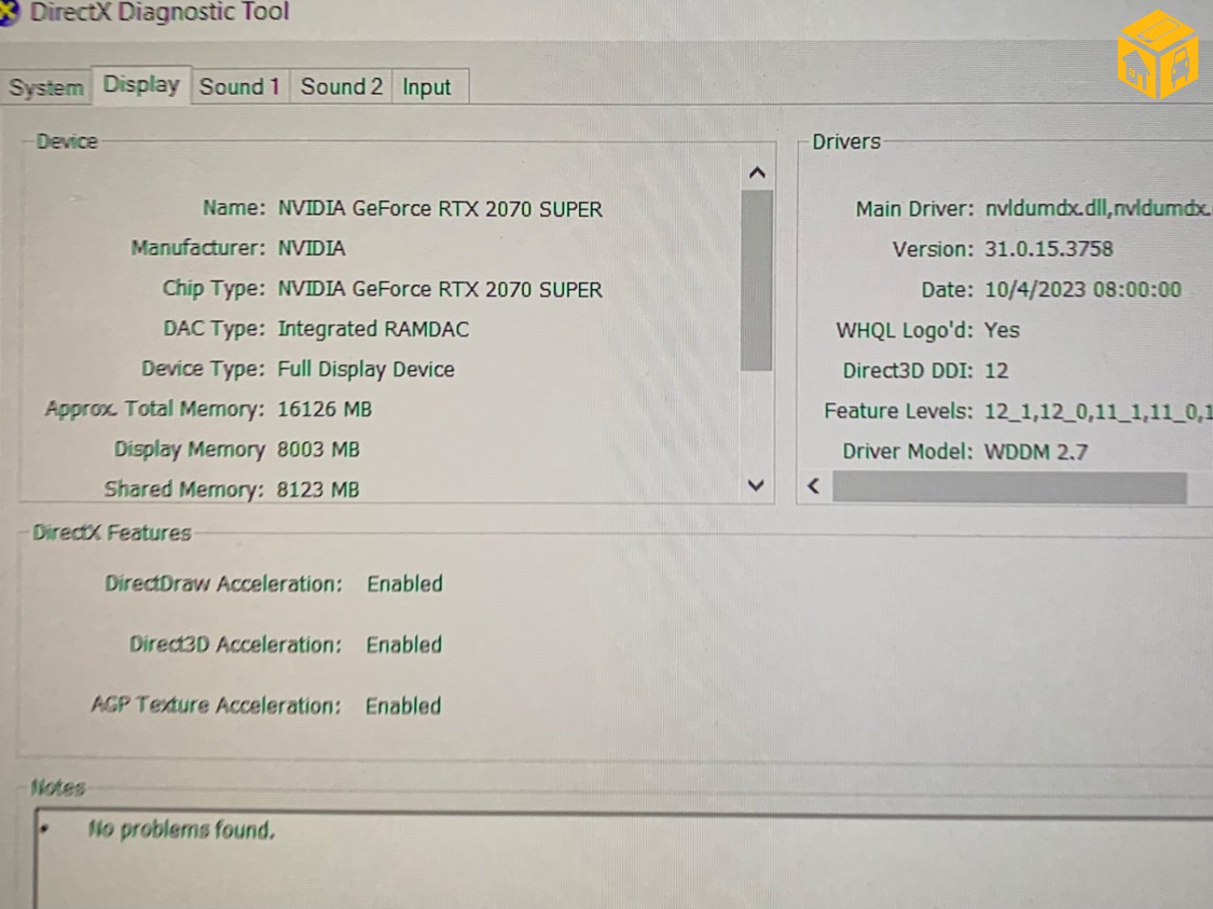Click the Drivers panel horizontal scrollbar thumb
The image size is (1213, 909).
pyautogui.click(x=1009, y=488)
